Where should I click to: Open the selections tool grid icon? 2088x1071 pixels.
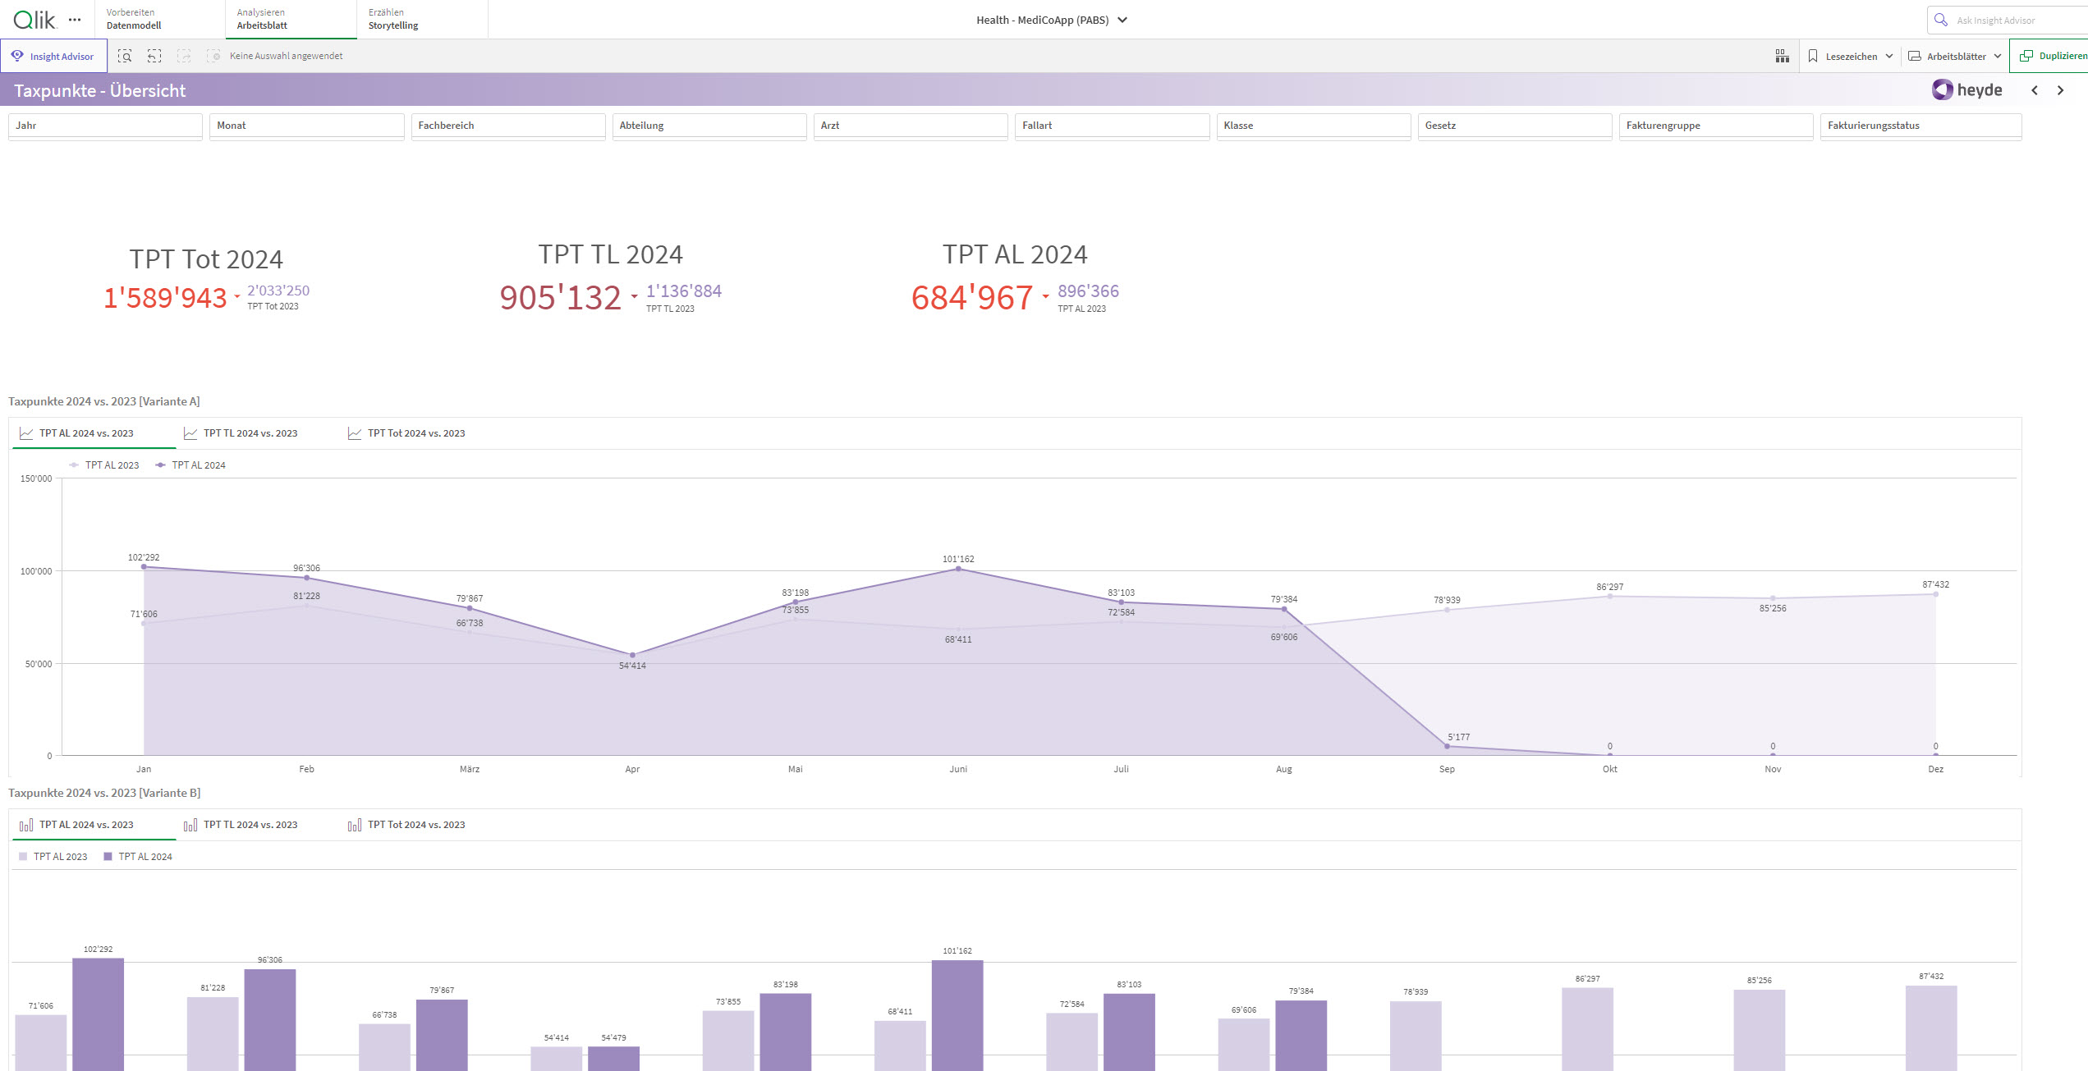coord(1782,56)
